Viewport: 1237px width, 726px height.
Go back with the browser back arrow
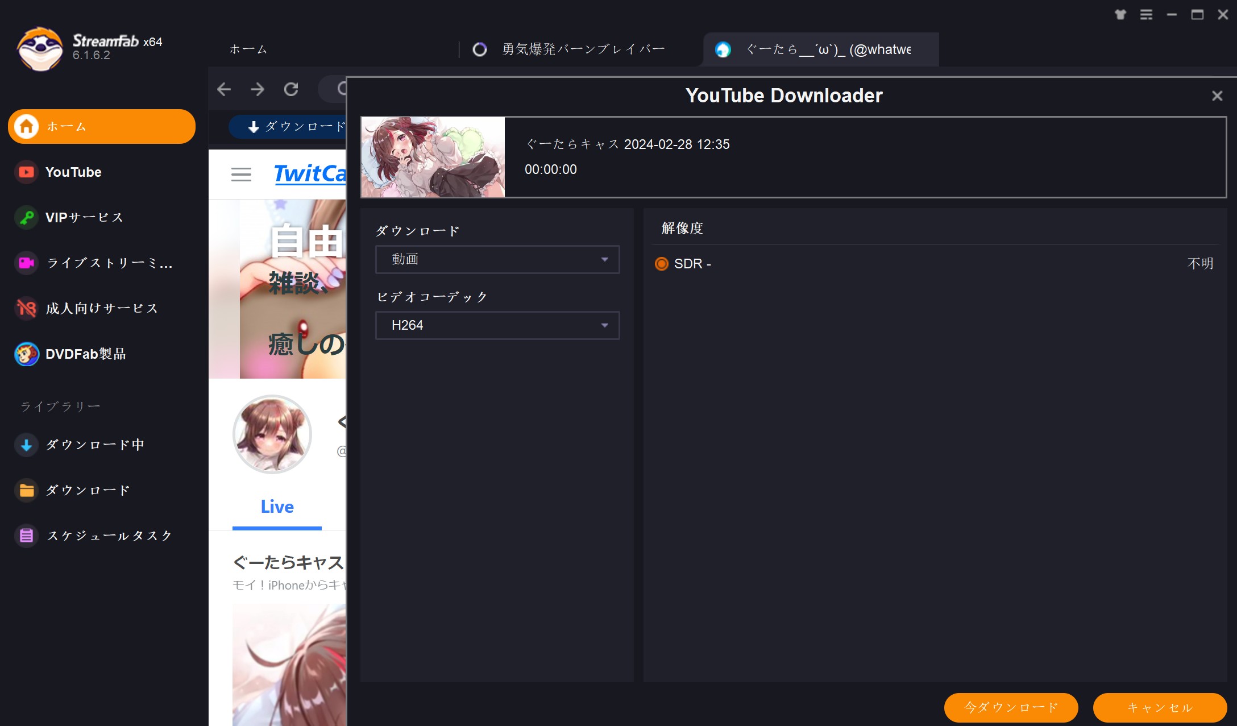[224, 89]
